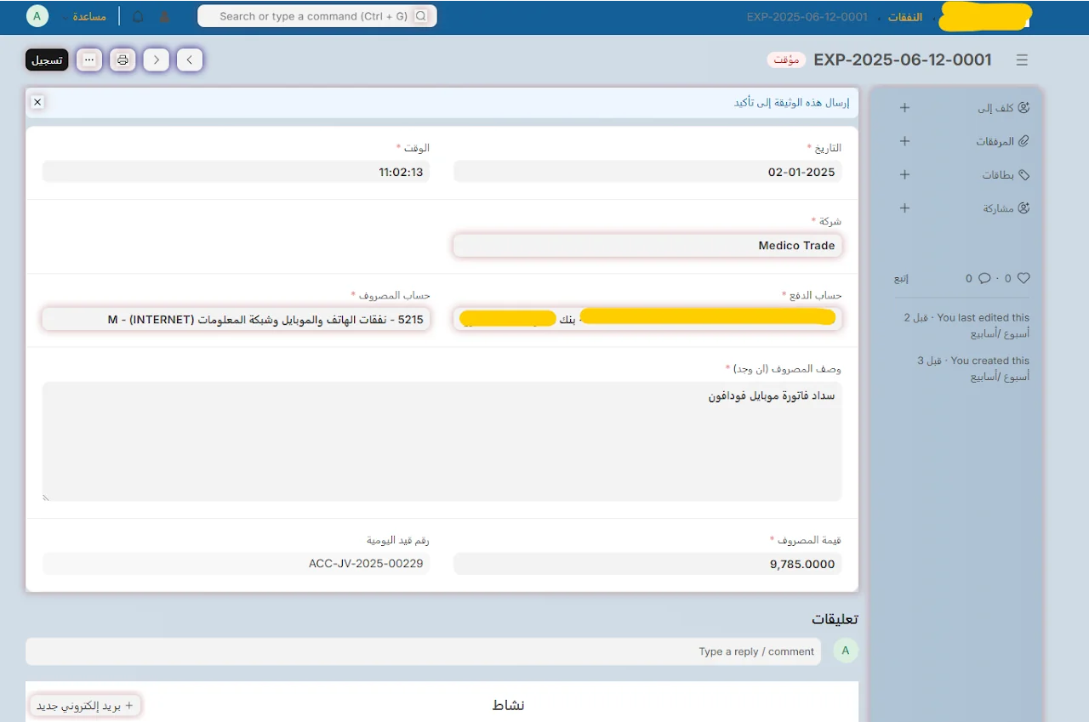Open the شركة Medico Trade field

tap(647, 245)
